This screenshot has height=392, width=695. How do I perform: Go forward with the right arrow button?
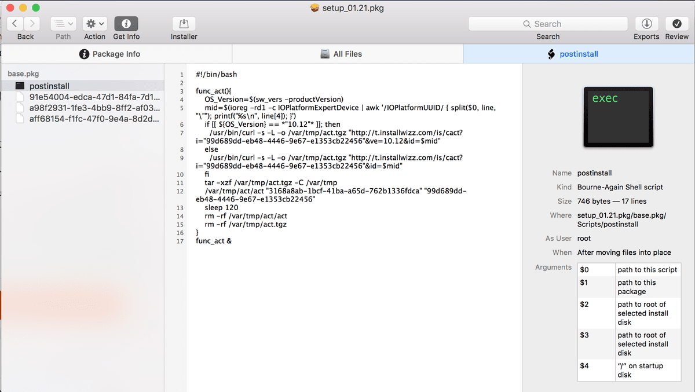coord(32,24)
